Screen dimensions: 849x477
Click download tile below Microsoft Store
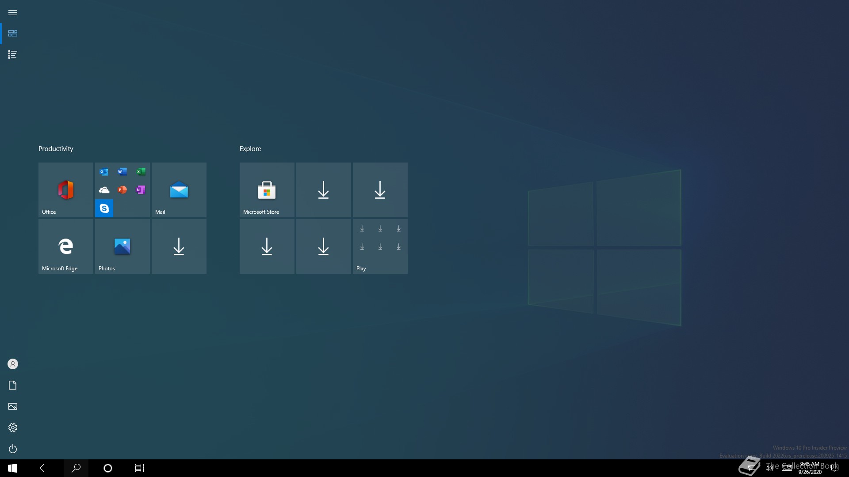[267, 246]
